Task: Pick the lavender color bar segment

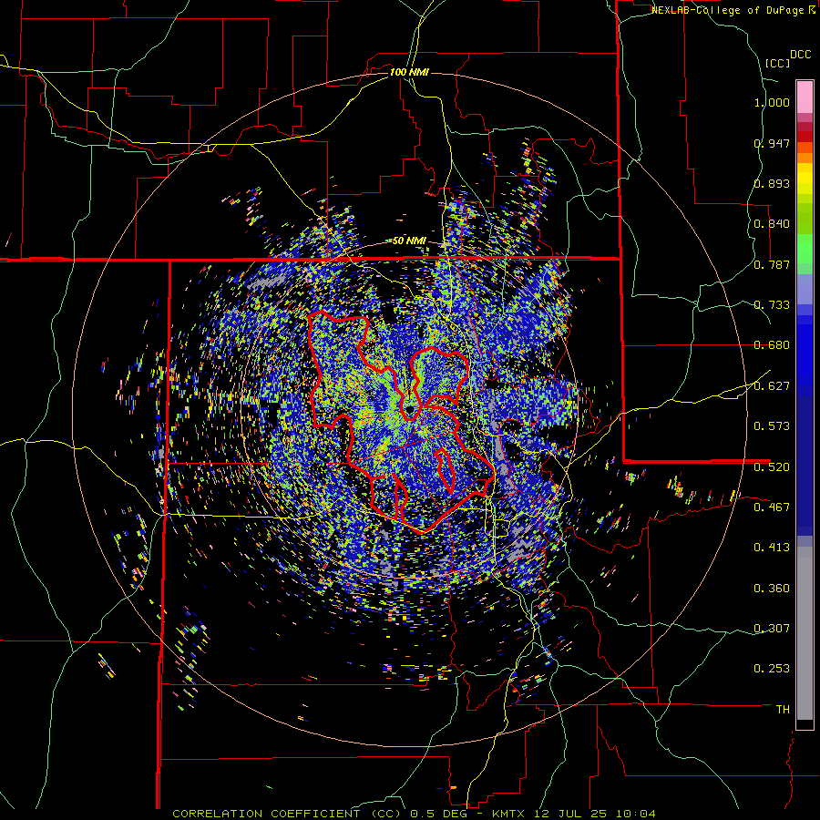Action: click(805, 289)
